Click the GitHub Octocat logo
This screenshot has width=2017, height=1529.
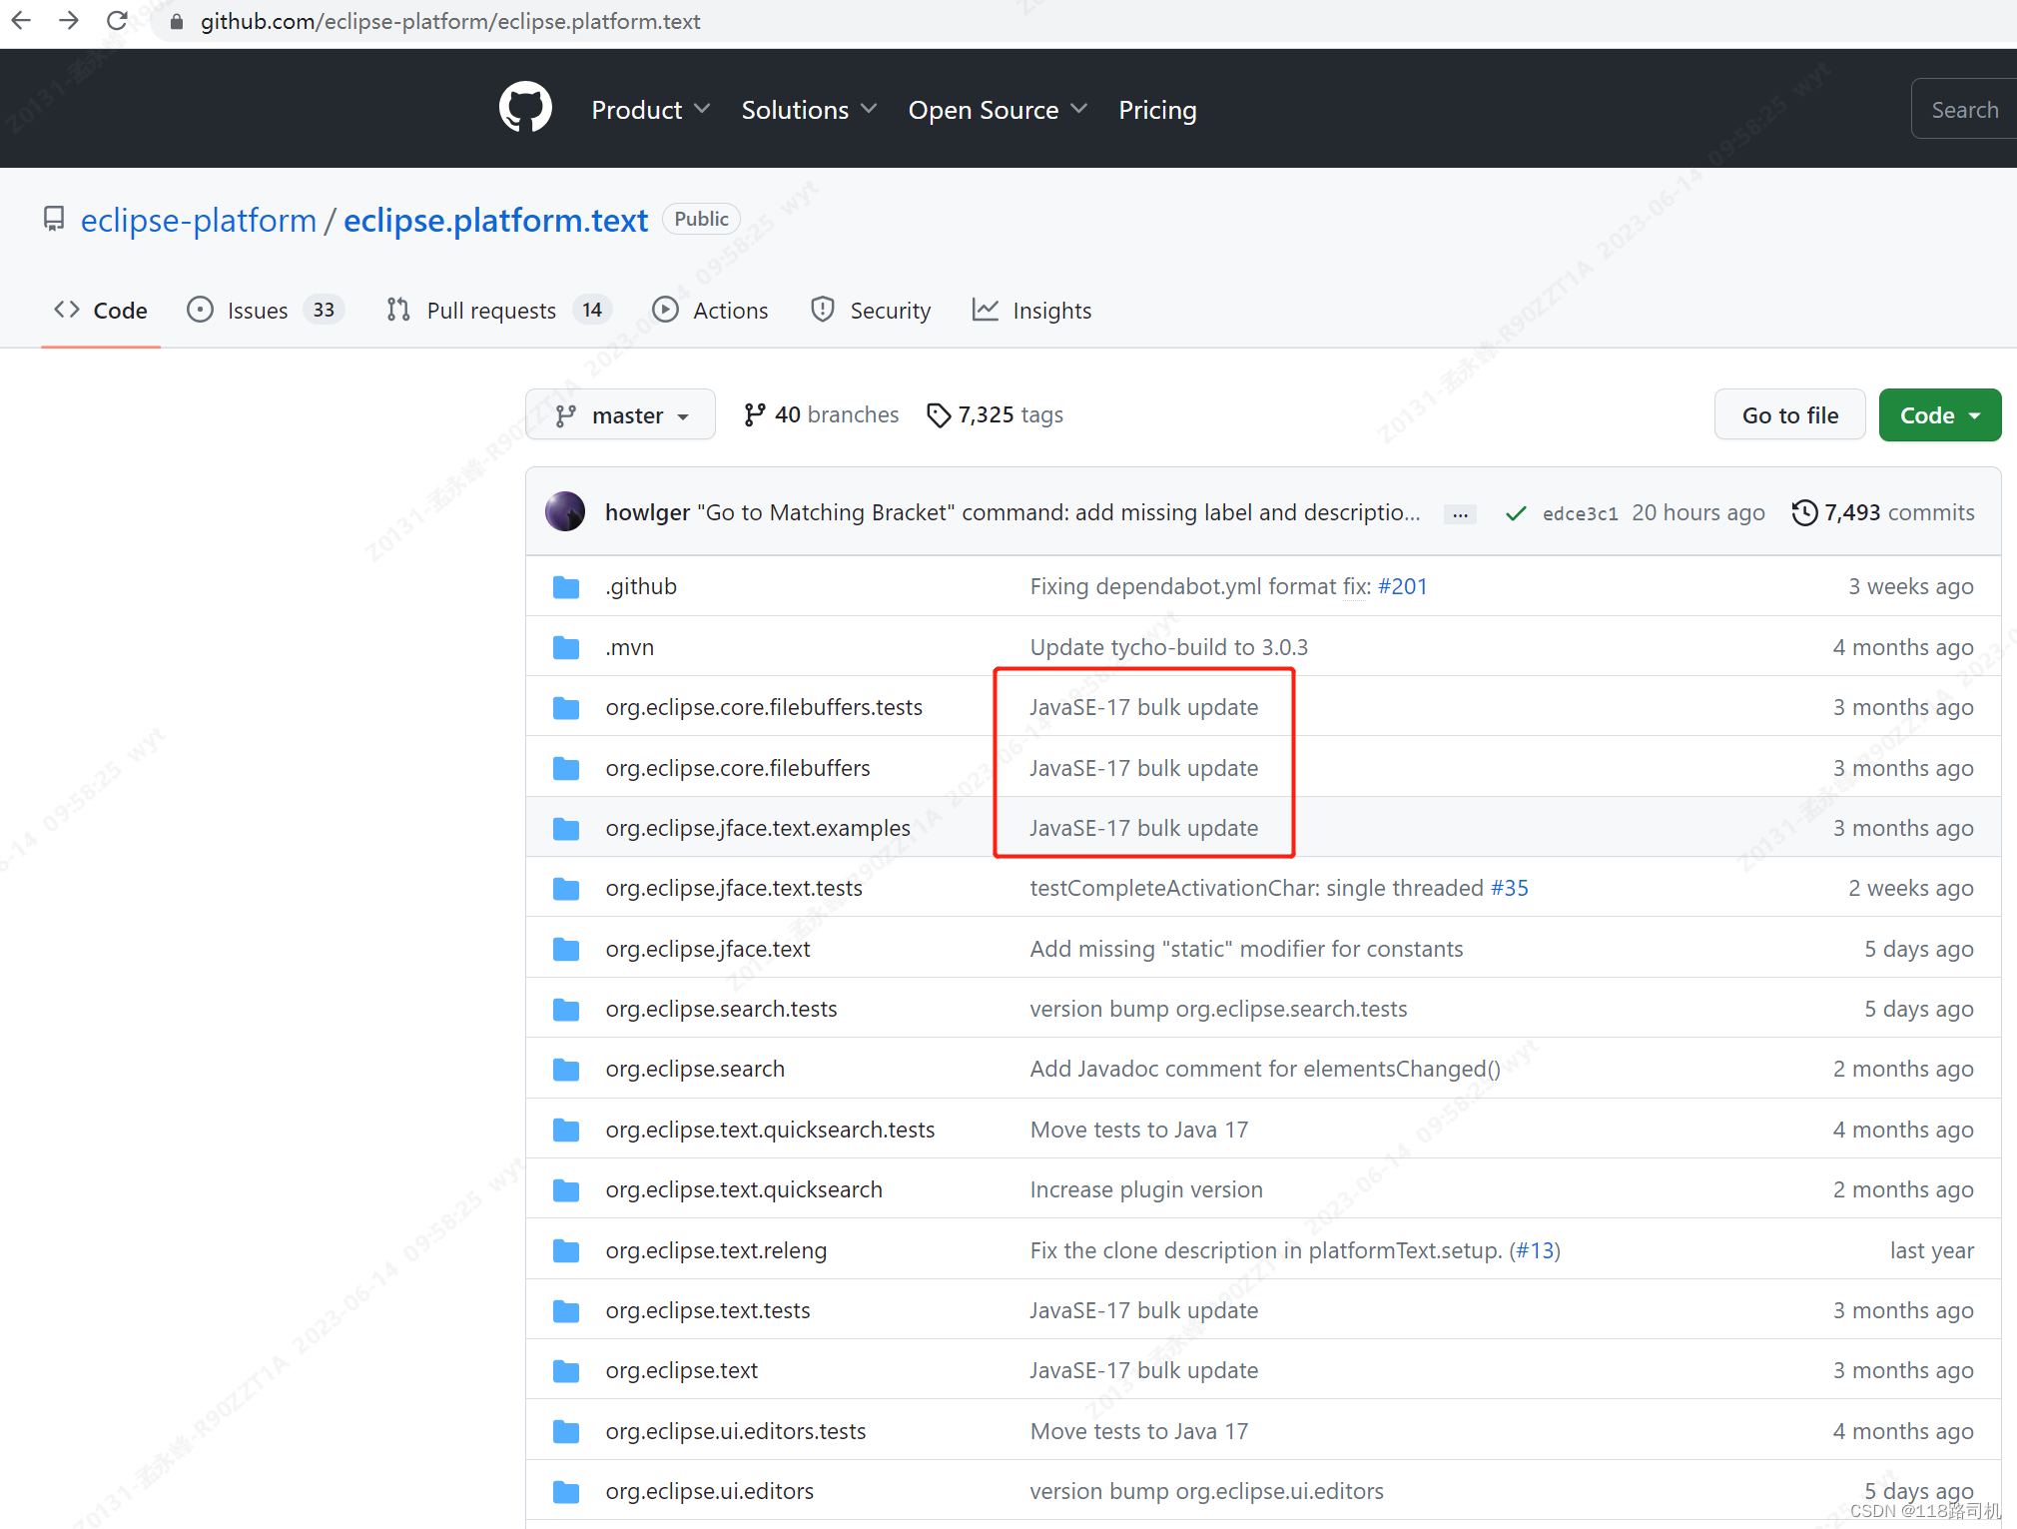coord(525,108)
